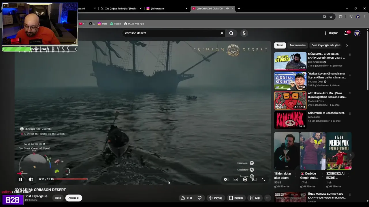This screenshot has height=207, width=369.
Task: Toggle subtitles captions button
Action: (236, 179)
